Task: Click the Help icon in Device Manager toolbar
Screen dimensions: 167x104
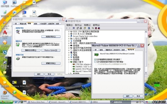Action: (85, 28)
